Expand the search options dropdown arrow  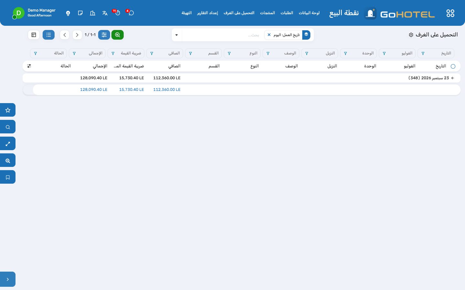coord(177,35)
